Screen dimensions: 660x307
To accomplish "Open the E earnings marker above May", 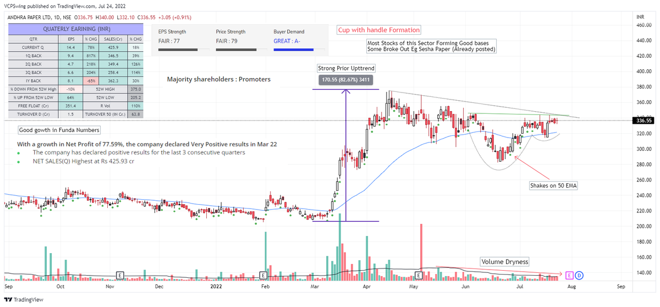I will [419, 275].
